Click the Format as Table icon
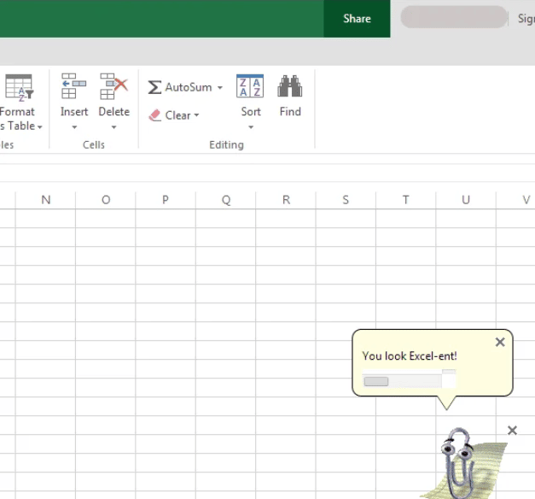Image resolution: width=535 pixels, height=499 pixels. [x=18, y=87]
